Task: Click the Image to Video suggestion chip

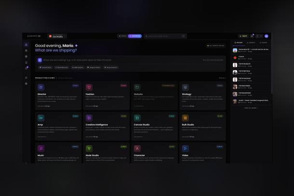Action: tap(94, 67)
